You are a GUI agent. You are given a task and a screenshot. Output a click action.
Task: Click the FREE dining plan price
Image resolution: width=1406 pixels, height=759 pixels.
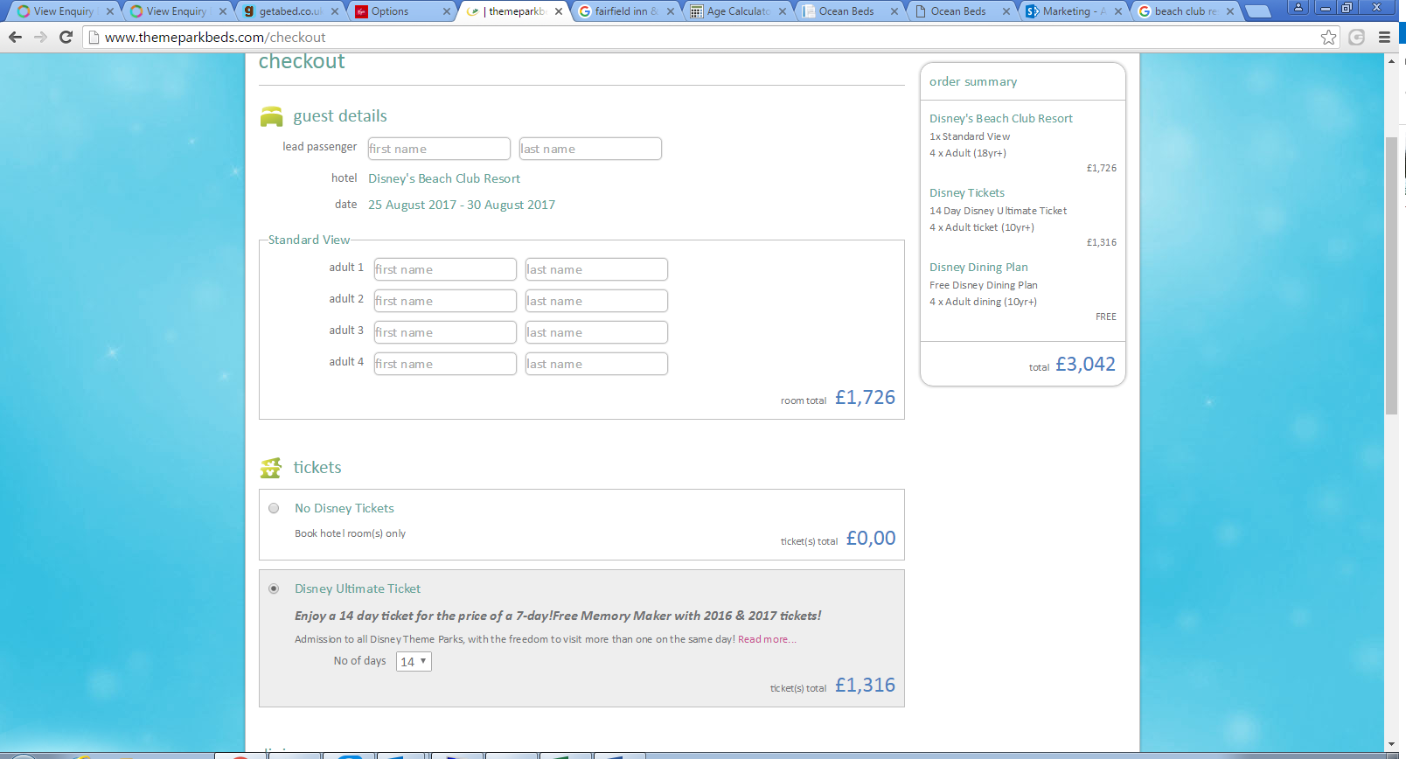tap(1106, 317)
